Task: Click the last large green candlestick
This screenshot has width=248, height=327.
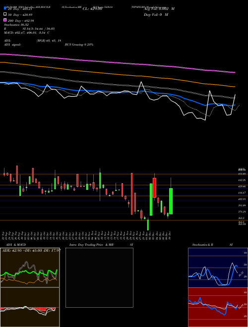Action: point(171,201)
